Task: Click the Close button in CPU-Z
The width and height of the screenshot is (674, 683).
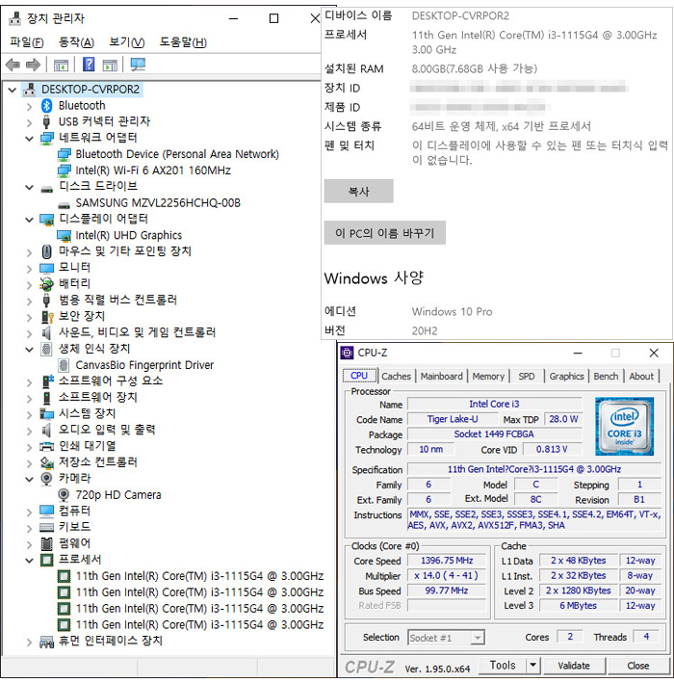Action: [637, 665]
